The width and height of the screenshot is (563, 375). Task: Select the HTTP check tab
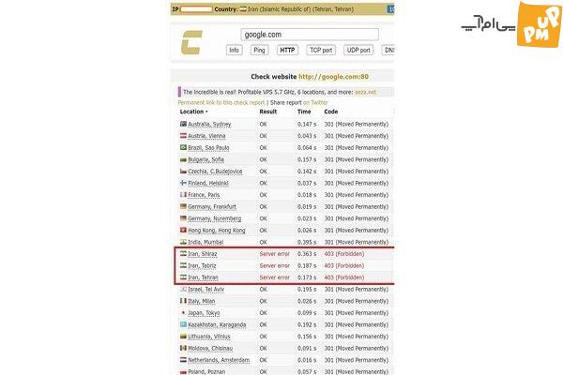(287, 51)
